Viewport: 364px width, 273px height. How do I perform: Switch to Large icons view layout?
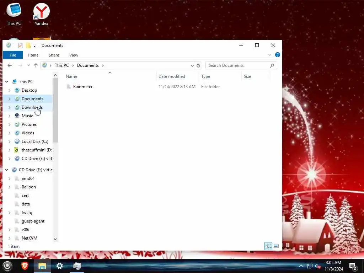(x=276, y=246)
